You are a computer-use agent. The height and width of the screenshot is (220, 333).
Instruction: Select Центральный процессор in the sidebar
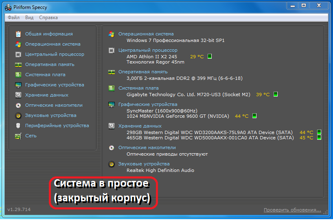click(x=55, y=55)
